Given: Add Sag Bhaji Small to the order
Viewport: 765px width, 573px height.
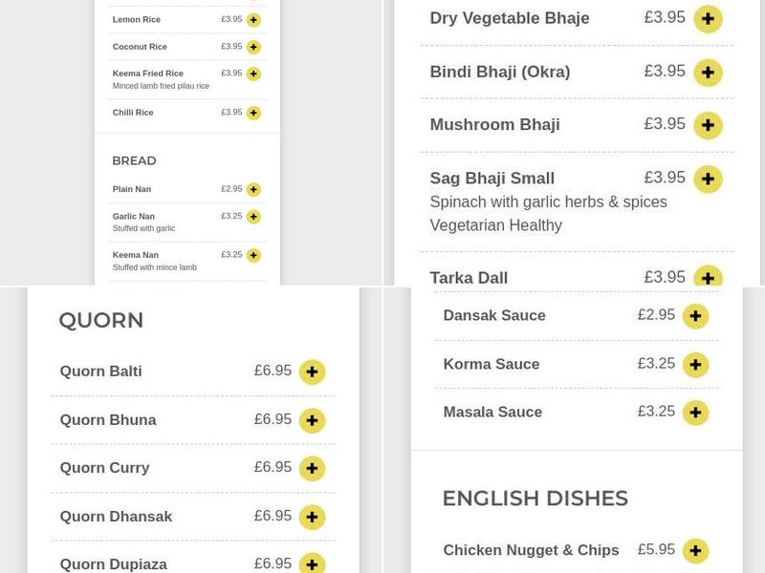Looking at the screenshot, I should coord(708,179).
